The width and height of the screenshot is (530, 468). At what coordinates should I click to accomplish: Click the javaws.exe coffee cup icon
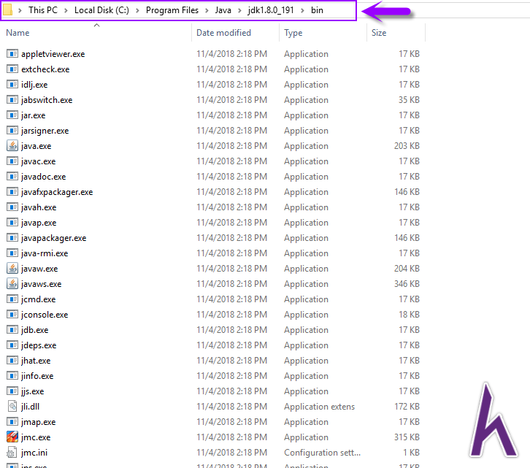click(x=12, y=284)
